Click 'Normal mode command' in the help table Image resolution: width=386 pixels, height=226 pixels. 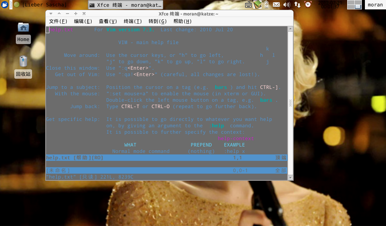141,151
